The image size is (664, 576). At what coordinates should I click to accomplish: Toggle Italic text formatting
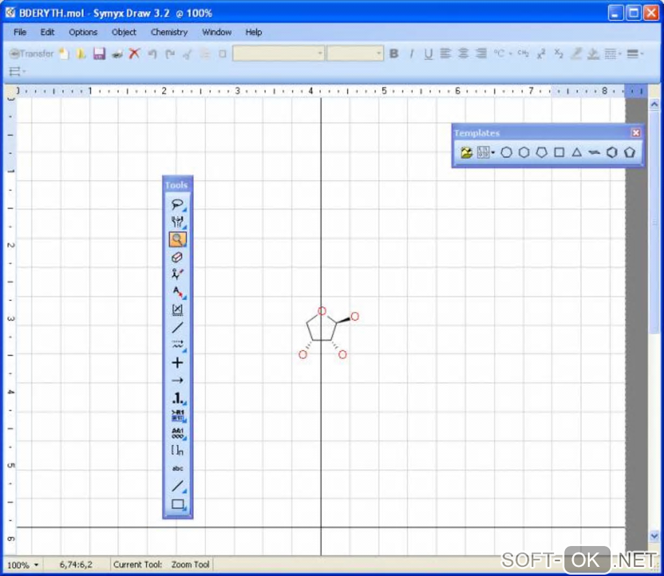click(411, 53)
